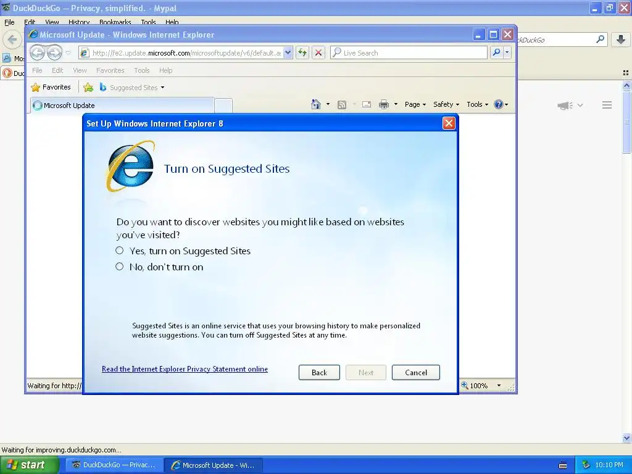Click the Mypal scrollbar down arrow
Viewport: 632px width, 474px height.
click(626, 438)
